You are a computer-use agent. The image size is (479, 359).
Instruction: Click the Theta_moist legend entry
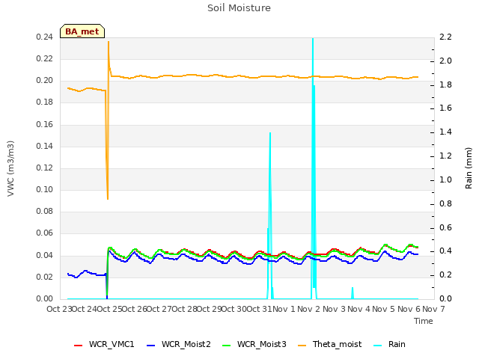[x=329, y=345]
